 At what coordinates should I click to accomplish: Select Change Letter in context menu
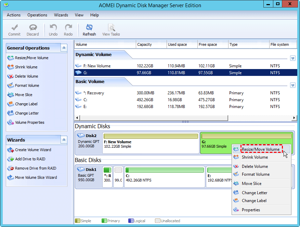(254, 193)
